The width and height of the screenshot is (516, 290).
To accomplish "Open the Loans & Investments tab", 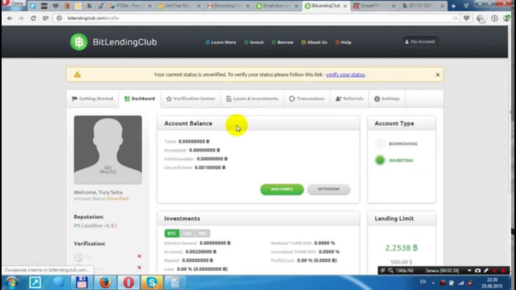I will [x=252, y=99].
